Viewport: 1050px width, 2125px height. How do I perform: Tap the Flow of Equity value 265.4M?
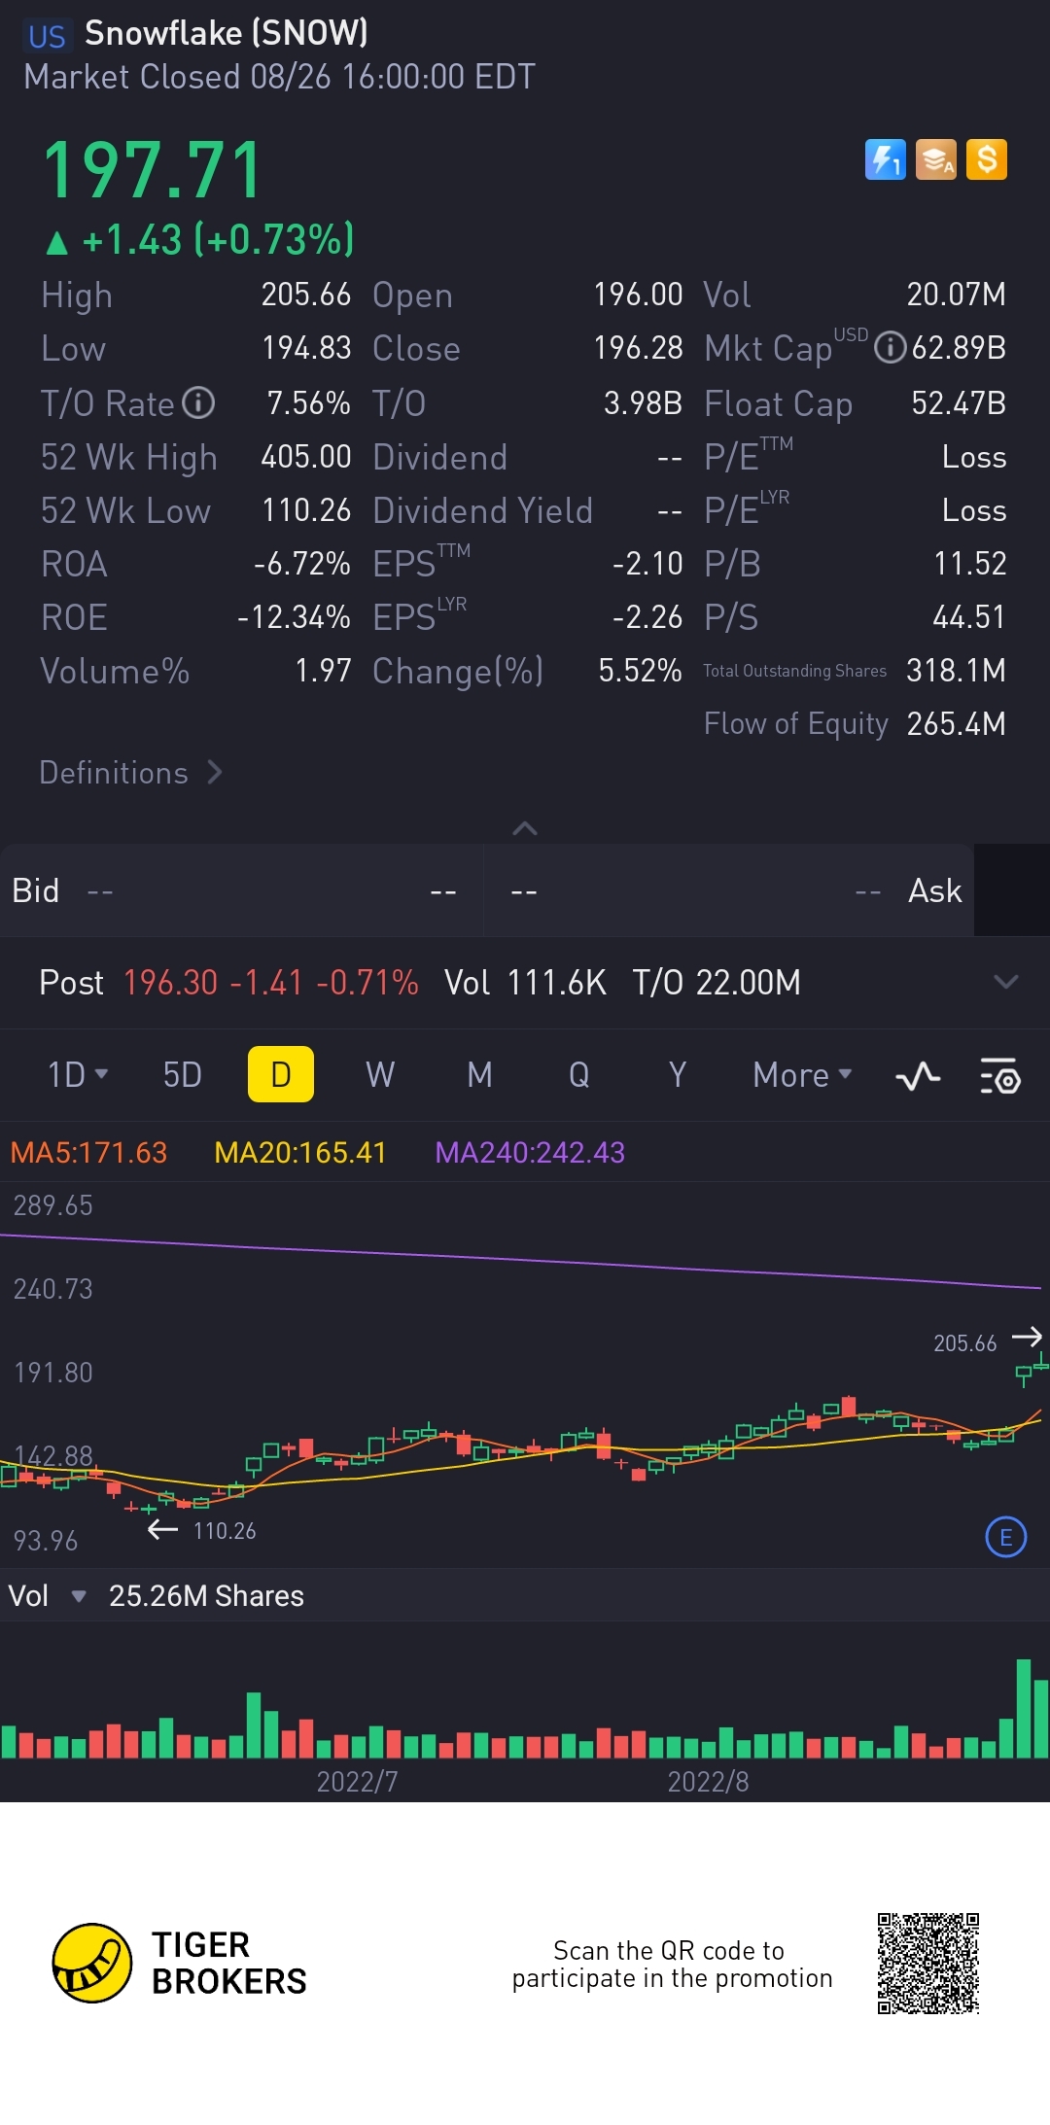(956, 724)
